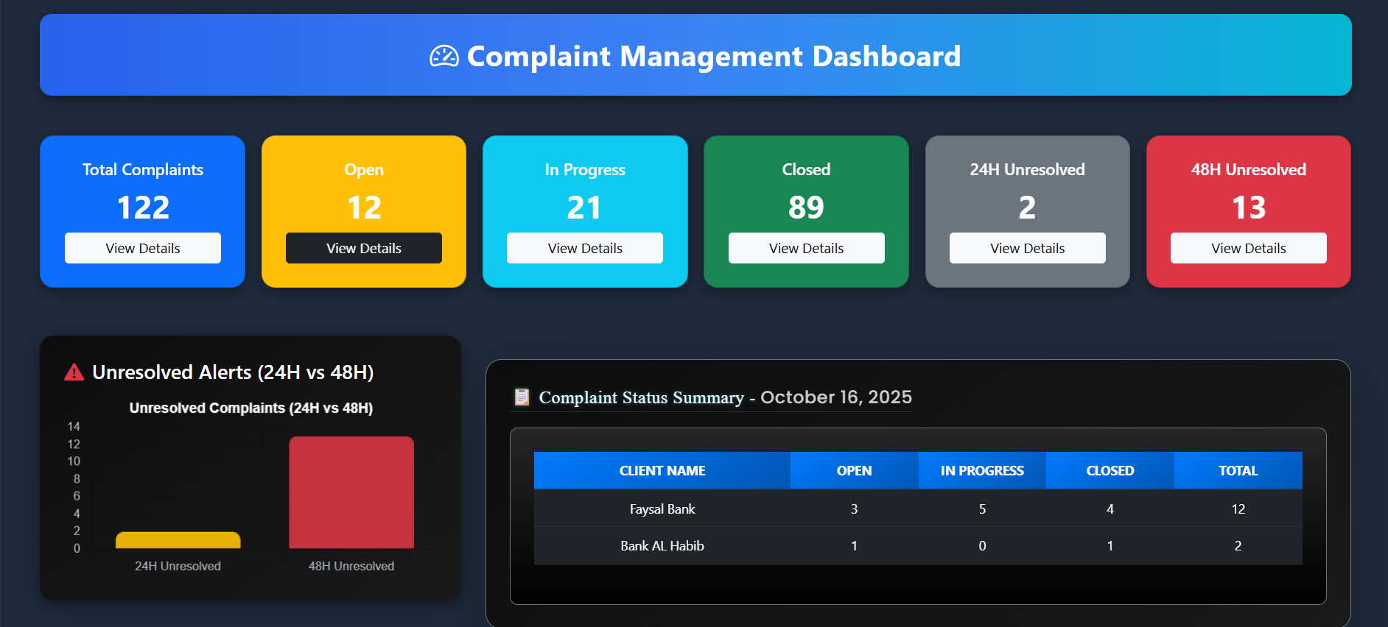Click the Unresolved Alerts (24H vs 48H) heading
The image size is (1388, 627).
(233, 372)
